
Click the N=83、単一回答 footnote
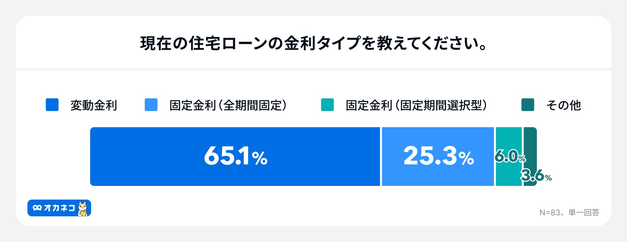pos(569,213)
